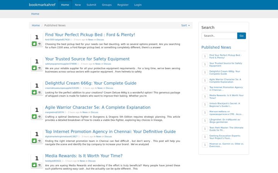Downvote the Media Rewards story
Screen dimensions: 278x173
click(39, 165)
